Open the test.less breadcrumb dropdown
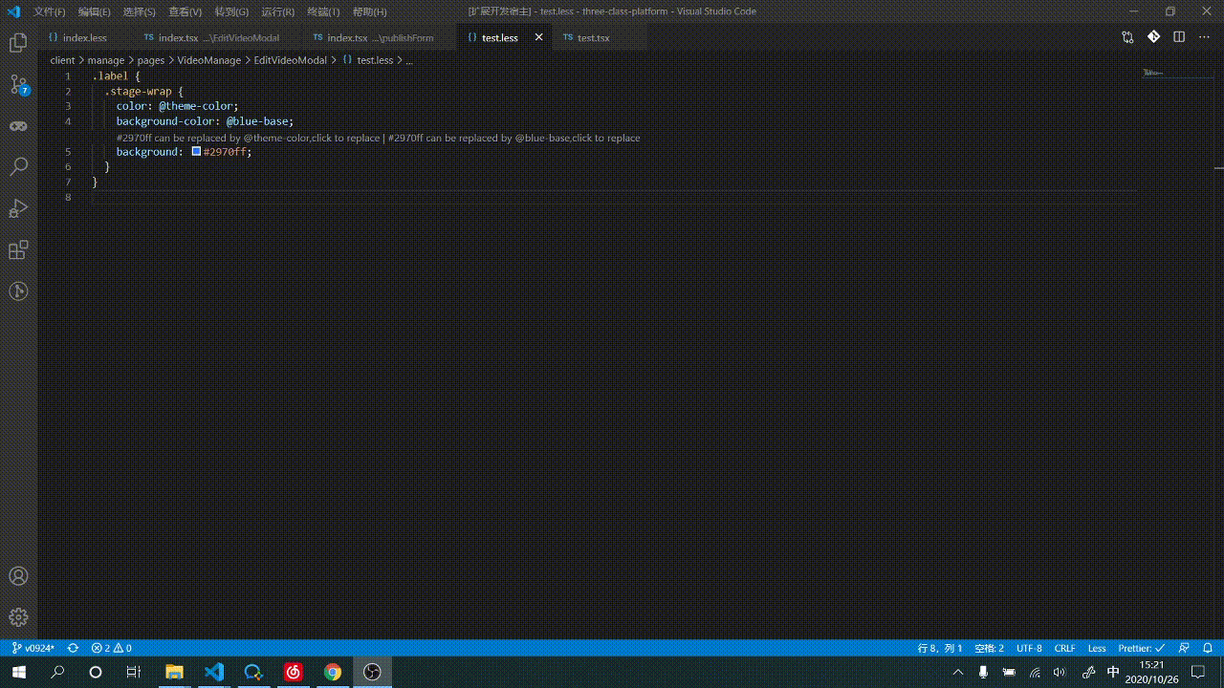The height and width of the screenshot is (688, 1224). pos(373,60)
